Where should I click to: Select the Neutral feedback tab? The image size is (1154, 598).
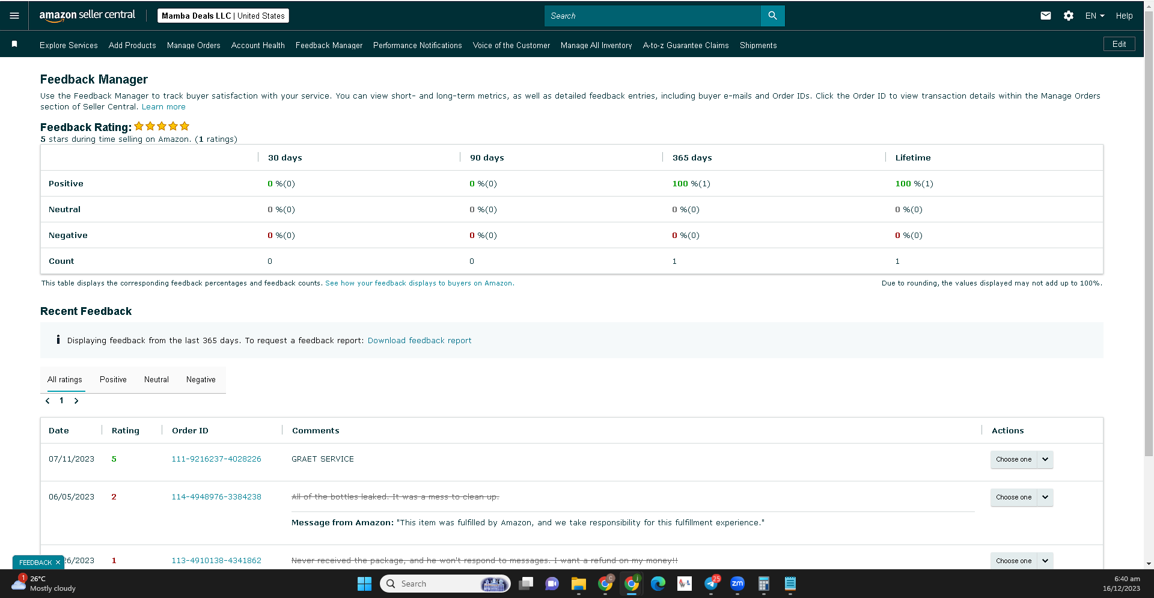coord(156,380)
